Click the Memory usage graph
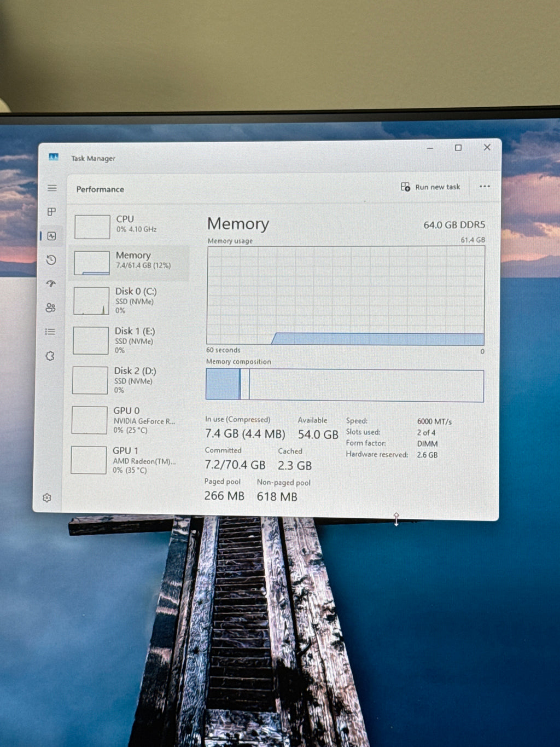Viewport: 560px width, 747px height. 346,296
